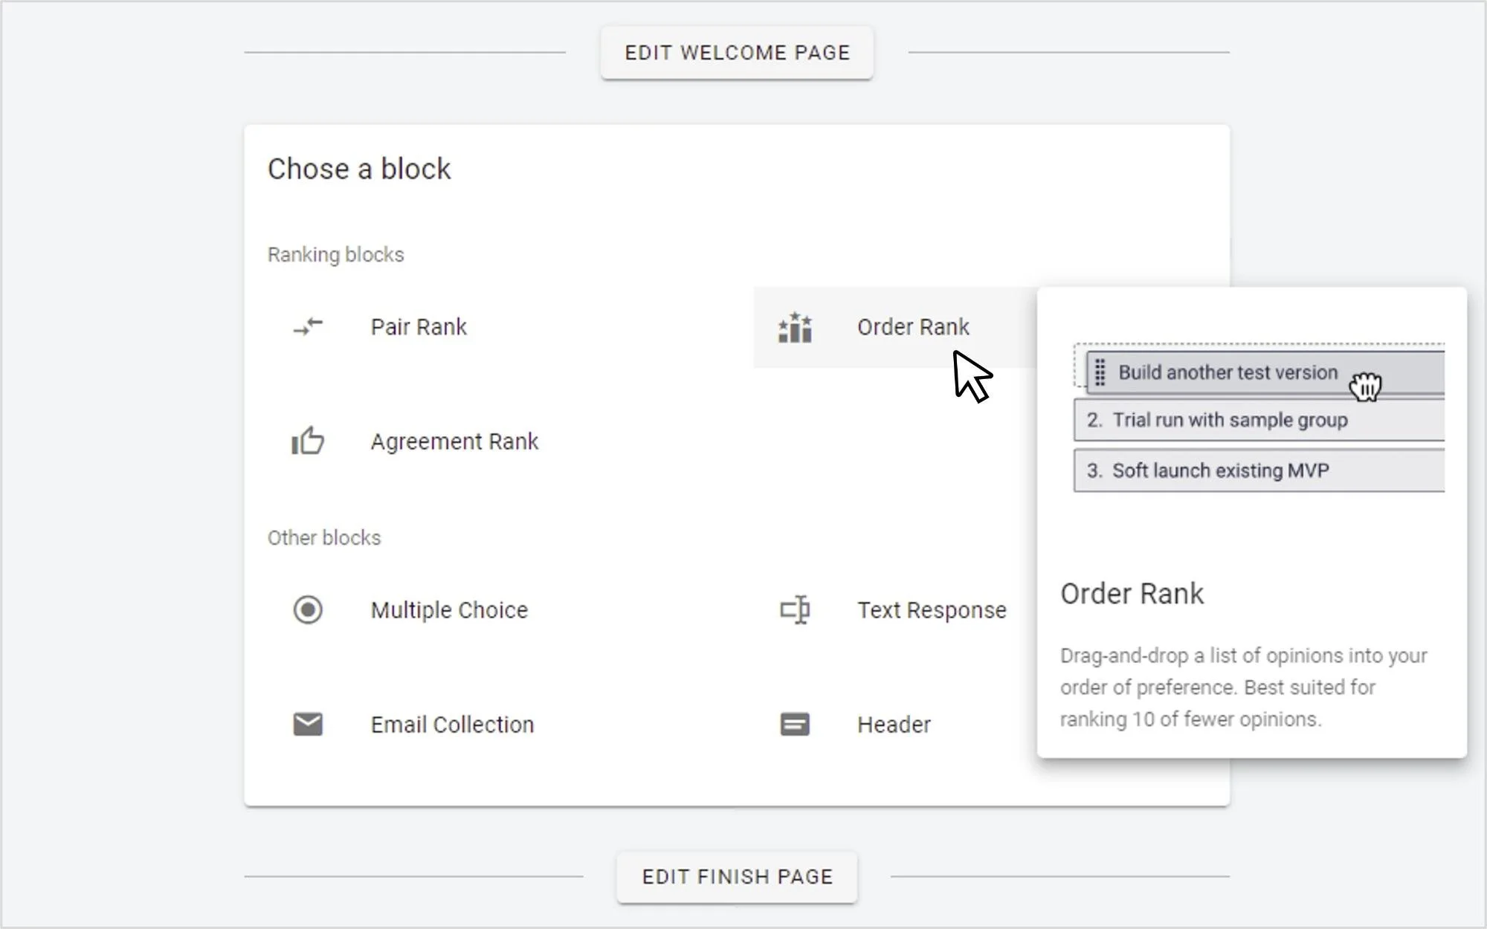Viewport: 1487px width, 929px height.
Task: Open the Edit Finish Page button
Action: click(x=737, y=877)
